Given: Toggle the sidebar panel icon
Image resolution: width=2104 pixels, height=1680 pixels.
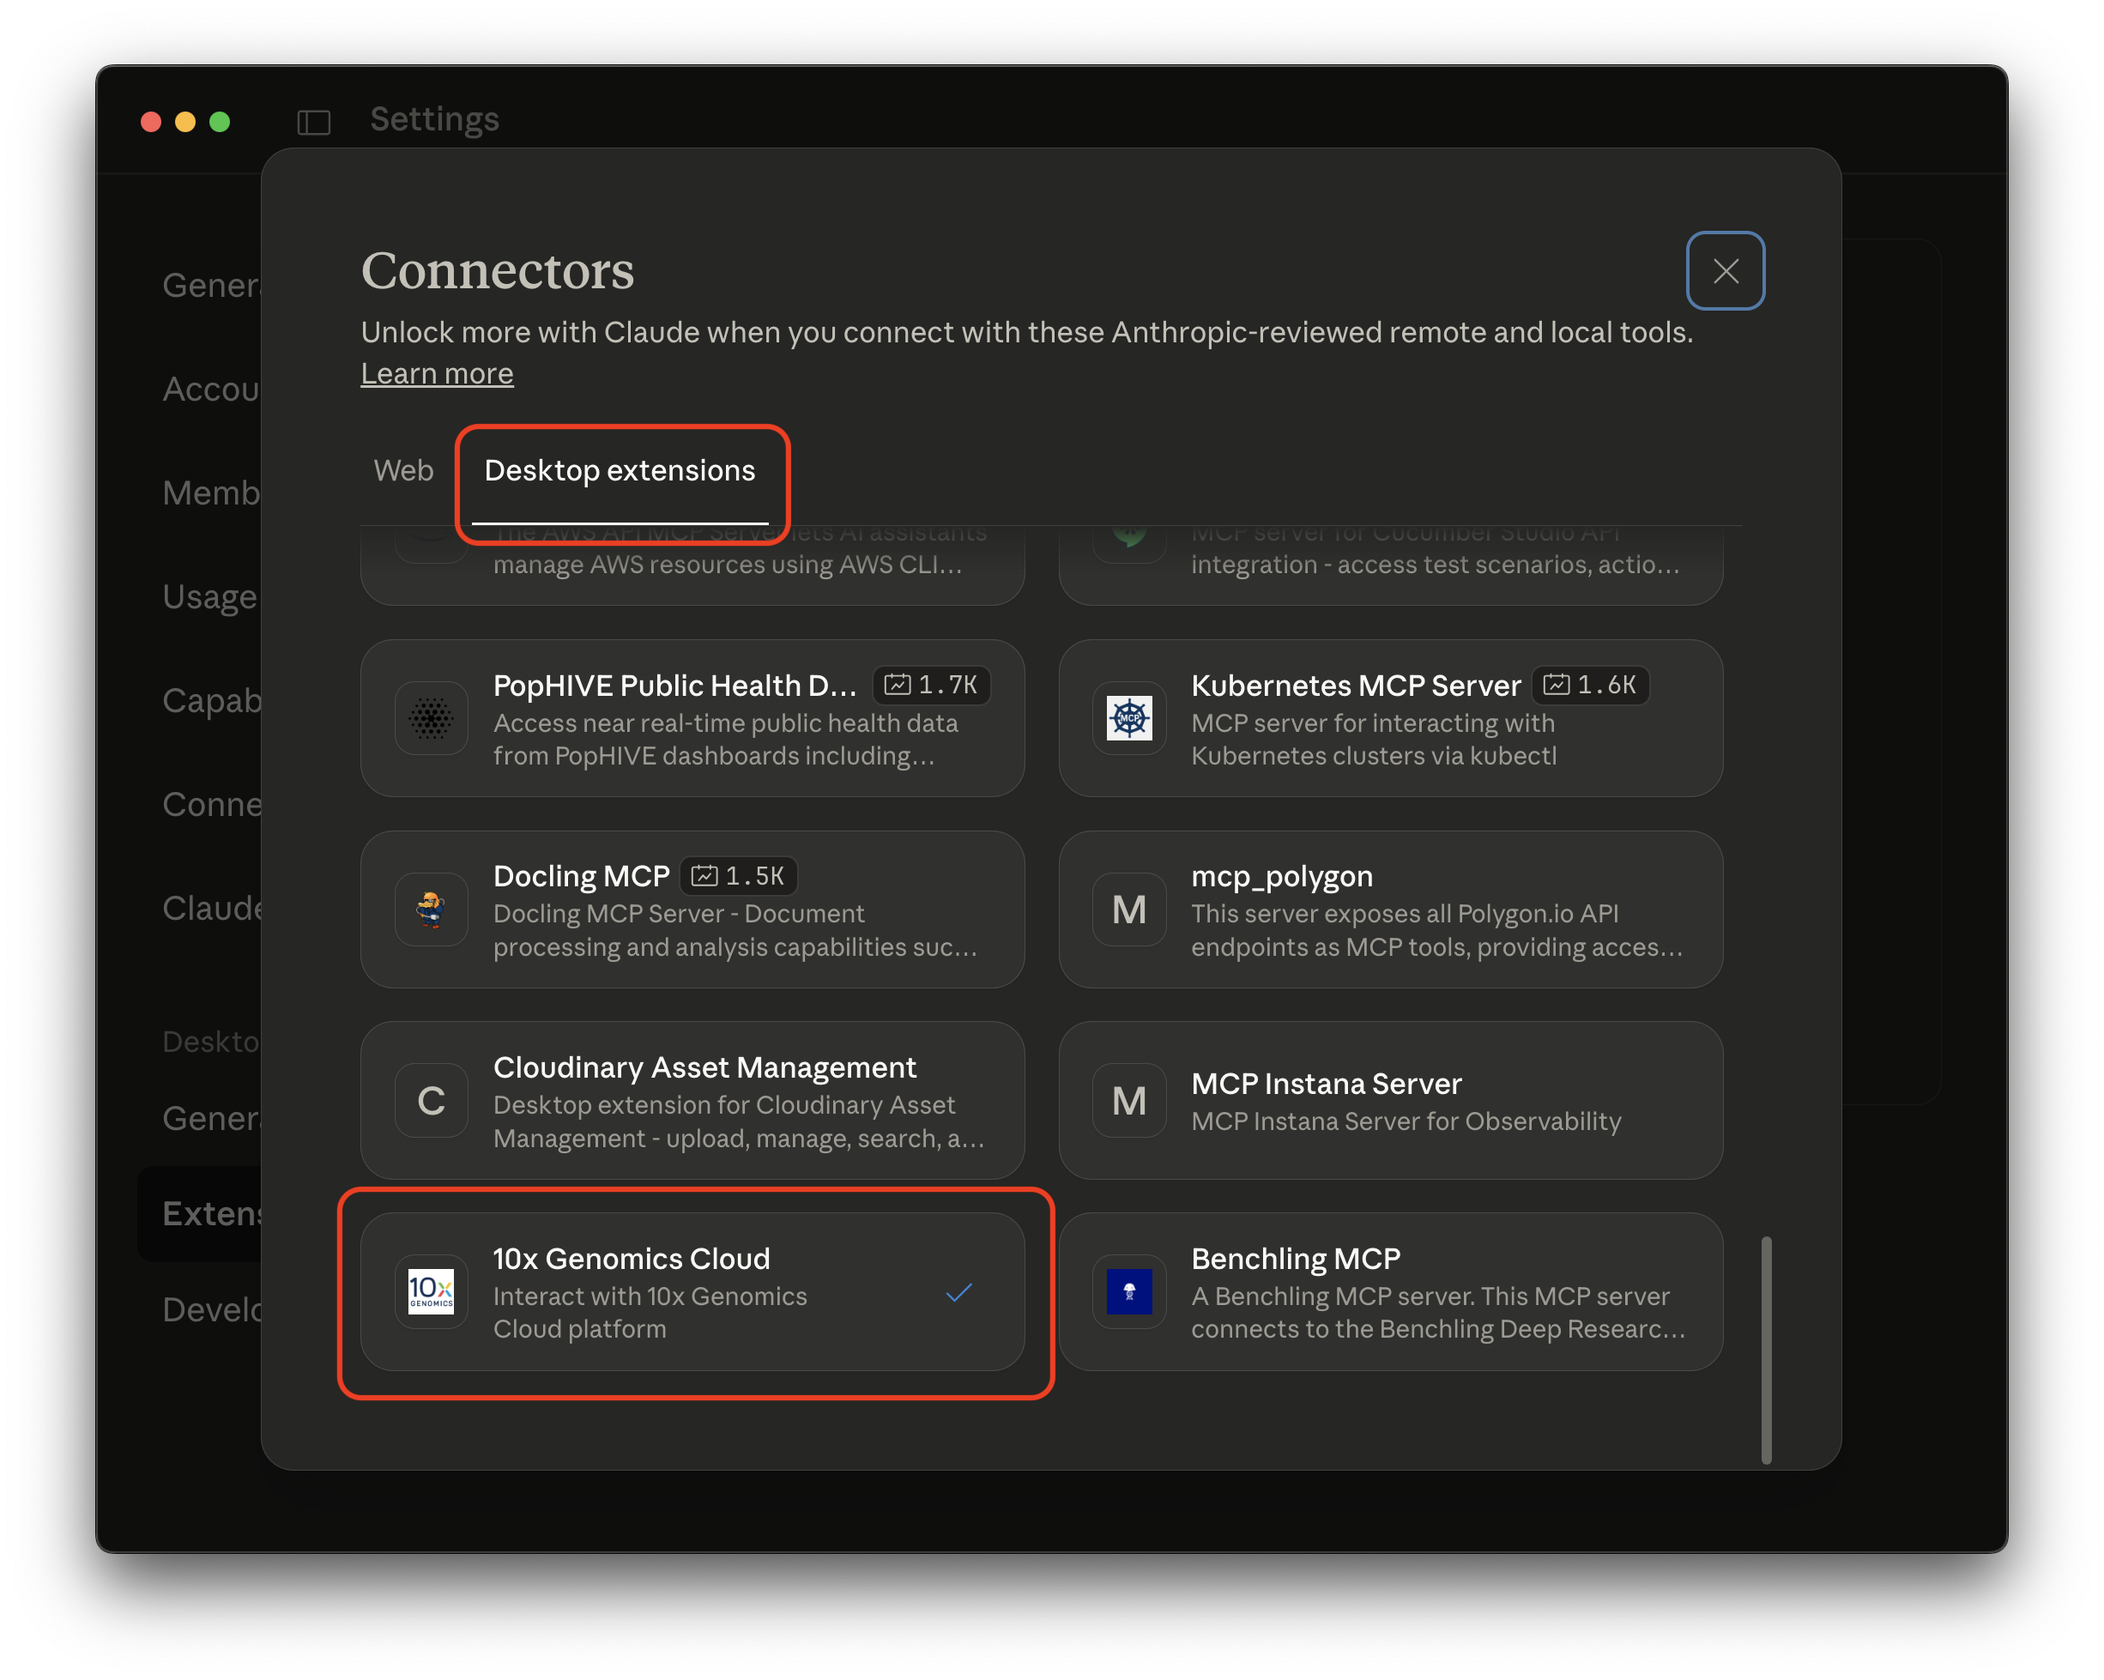Looking at the screenshot, I should point(313,122).
